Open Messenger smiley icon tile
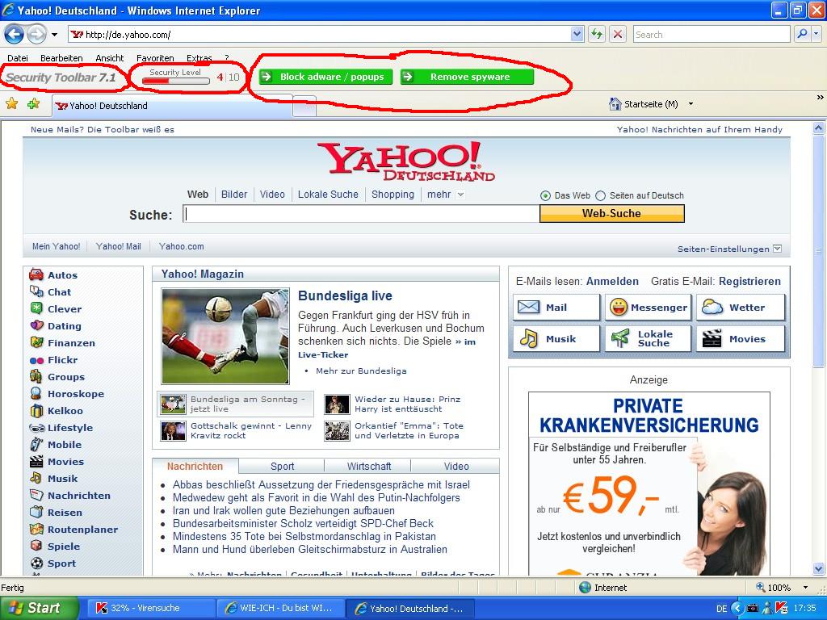Viewport: 827px width, 620px height. pyautogui.click(x=648, y=308)
